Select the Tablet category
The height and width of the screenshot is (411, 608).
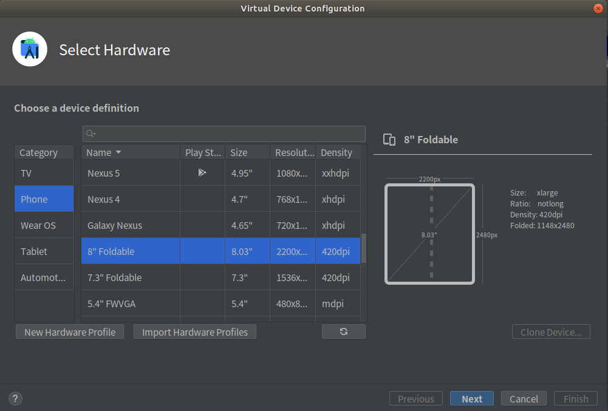44,251
